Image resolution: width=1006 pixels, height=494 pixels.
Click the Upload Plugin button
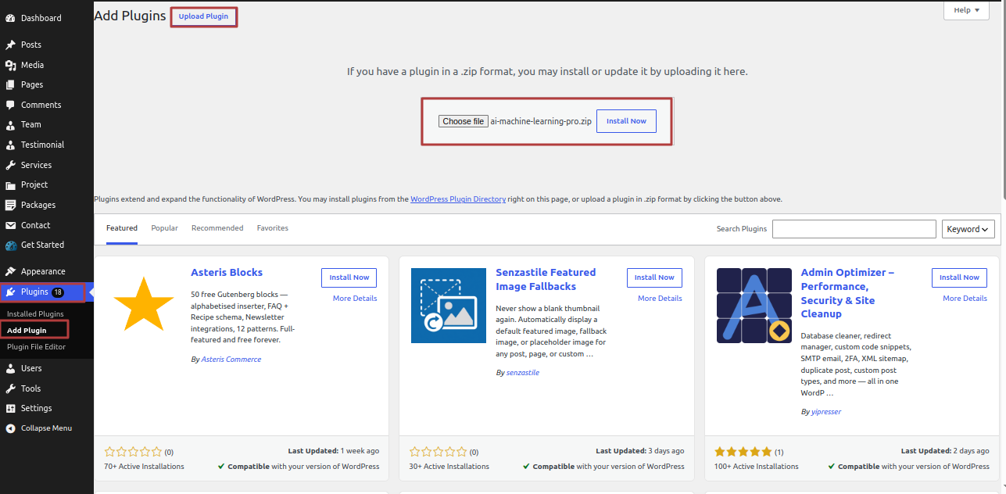pyautogui.click(x=203, y=16)
